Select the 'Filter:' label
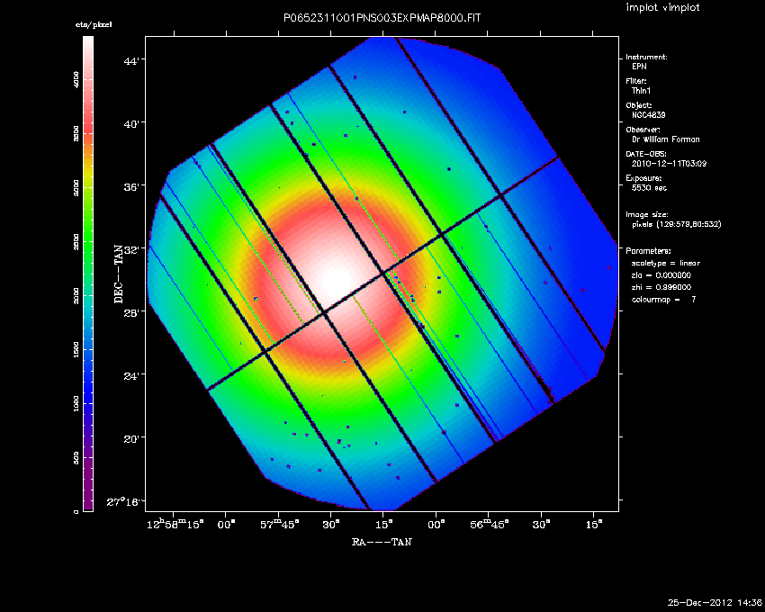 (636, 81)
